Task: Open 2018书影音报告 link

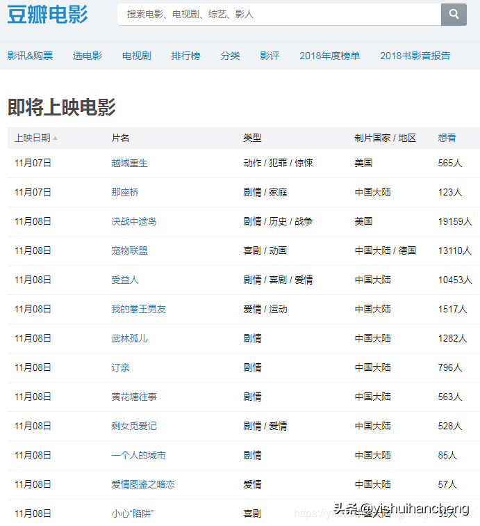Action: click(x=415, y=56)
